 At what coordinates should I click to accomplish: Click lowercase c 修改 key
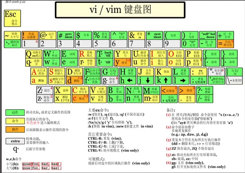(80, 99)
